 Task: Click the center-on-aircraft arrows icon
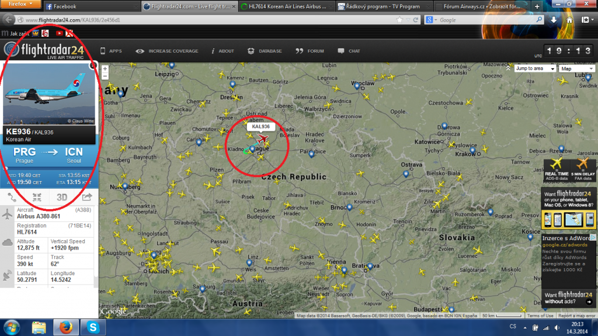37,197
